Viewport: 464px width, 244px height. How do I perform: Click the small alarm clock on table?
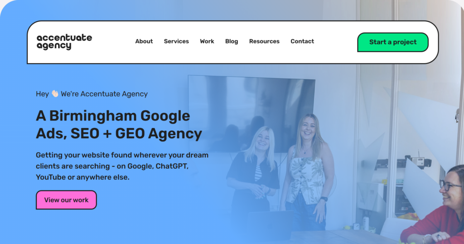click(357, 226)
